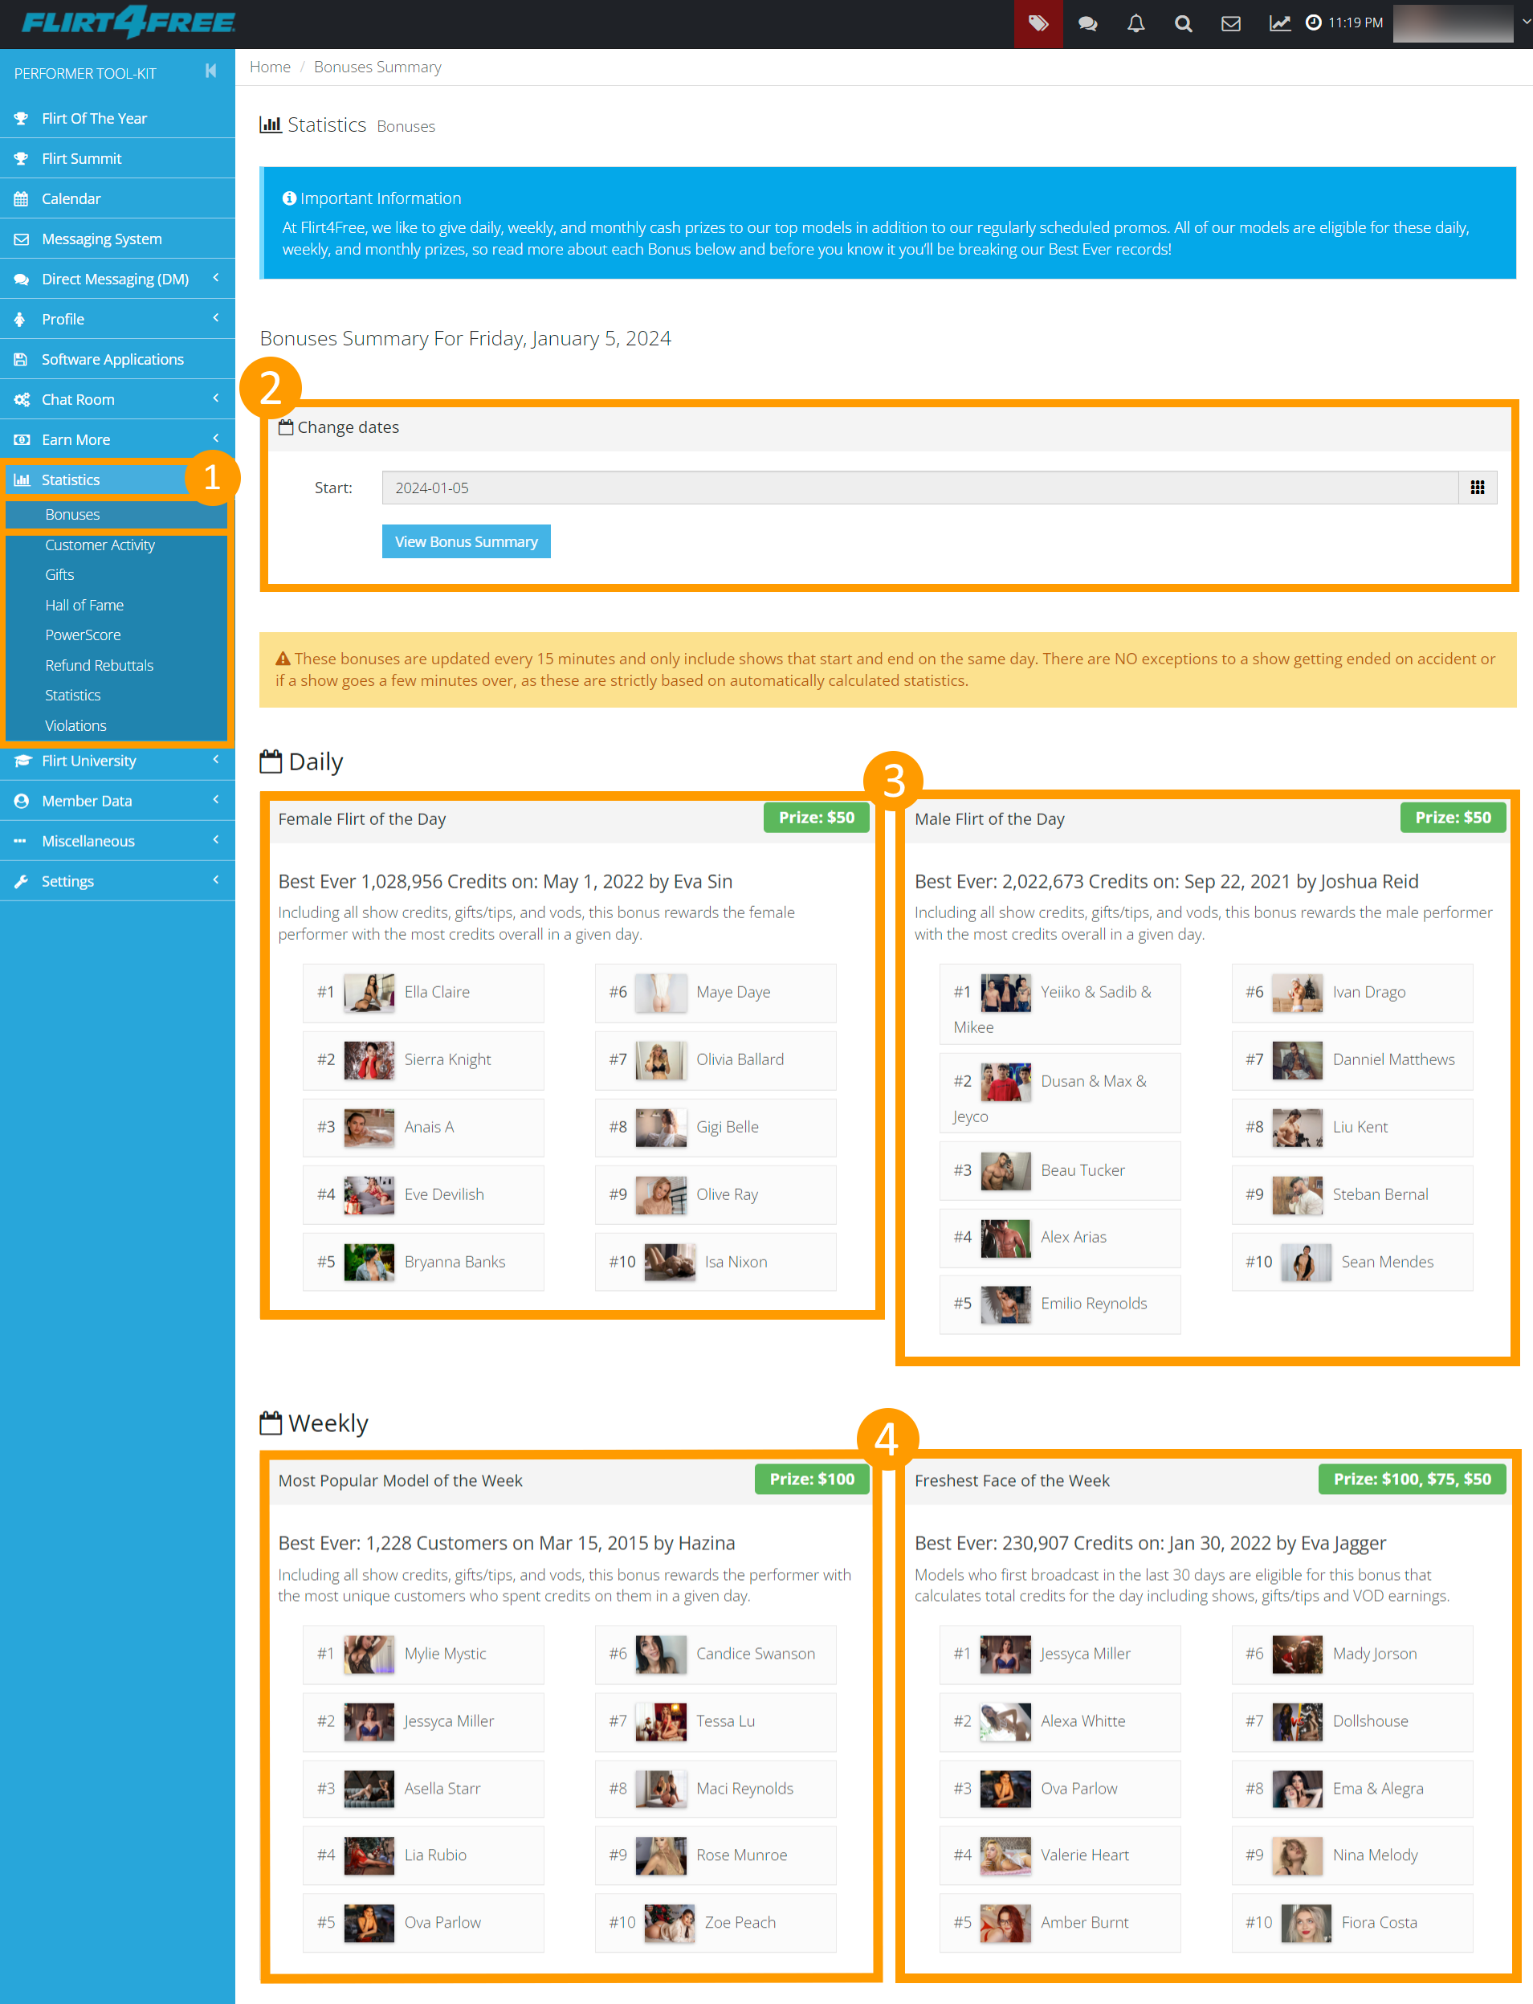
Task: Collapse the Performer Tool-Kit sidebar
Action: point(210,71)
